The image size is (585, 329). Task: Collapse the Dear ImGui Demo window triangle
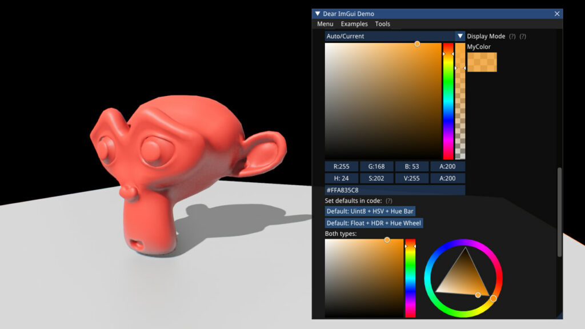(318, 14)
